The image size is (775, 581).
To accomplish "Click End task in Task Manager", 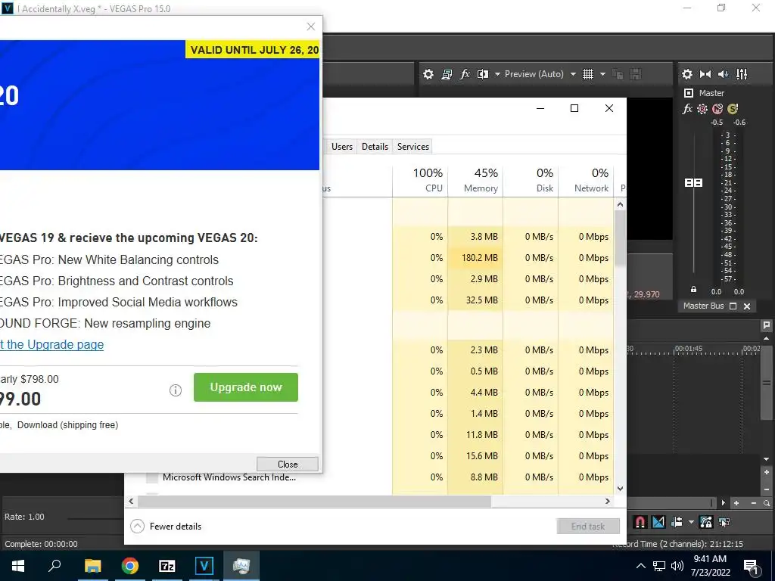I will click(588, 527).
